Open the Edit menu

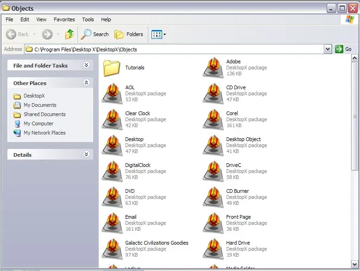[25, 19]
